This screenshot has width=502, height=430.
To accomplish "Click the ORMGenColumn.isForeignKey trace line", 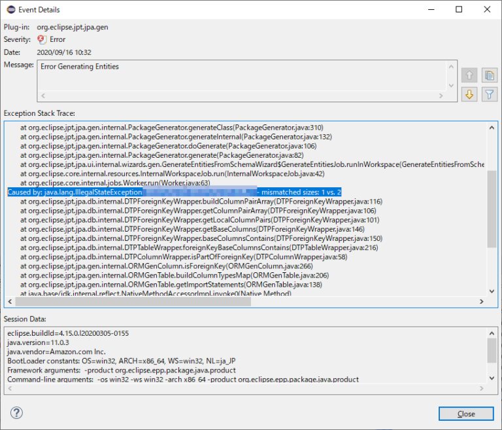I will (167, 266).
